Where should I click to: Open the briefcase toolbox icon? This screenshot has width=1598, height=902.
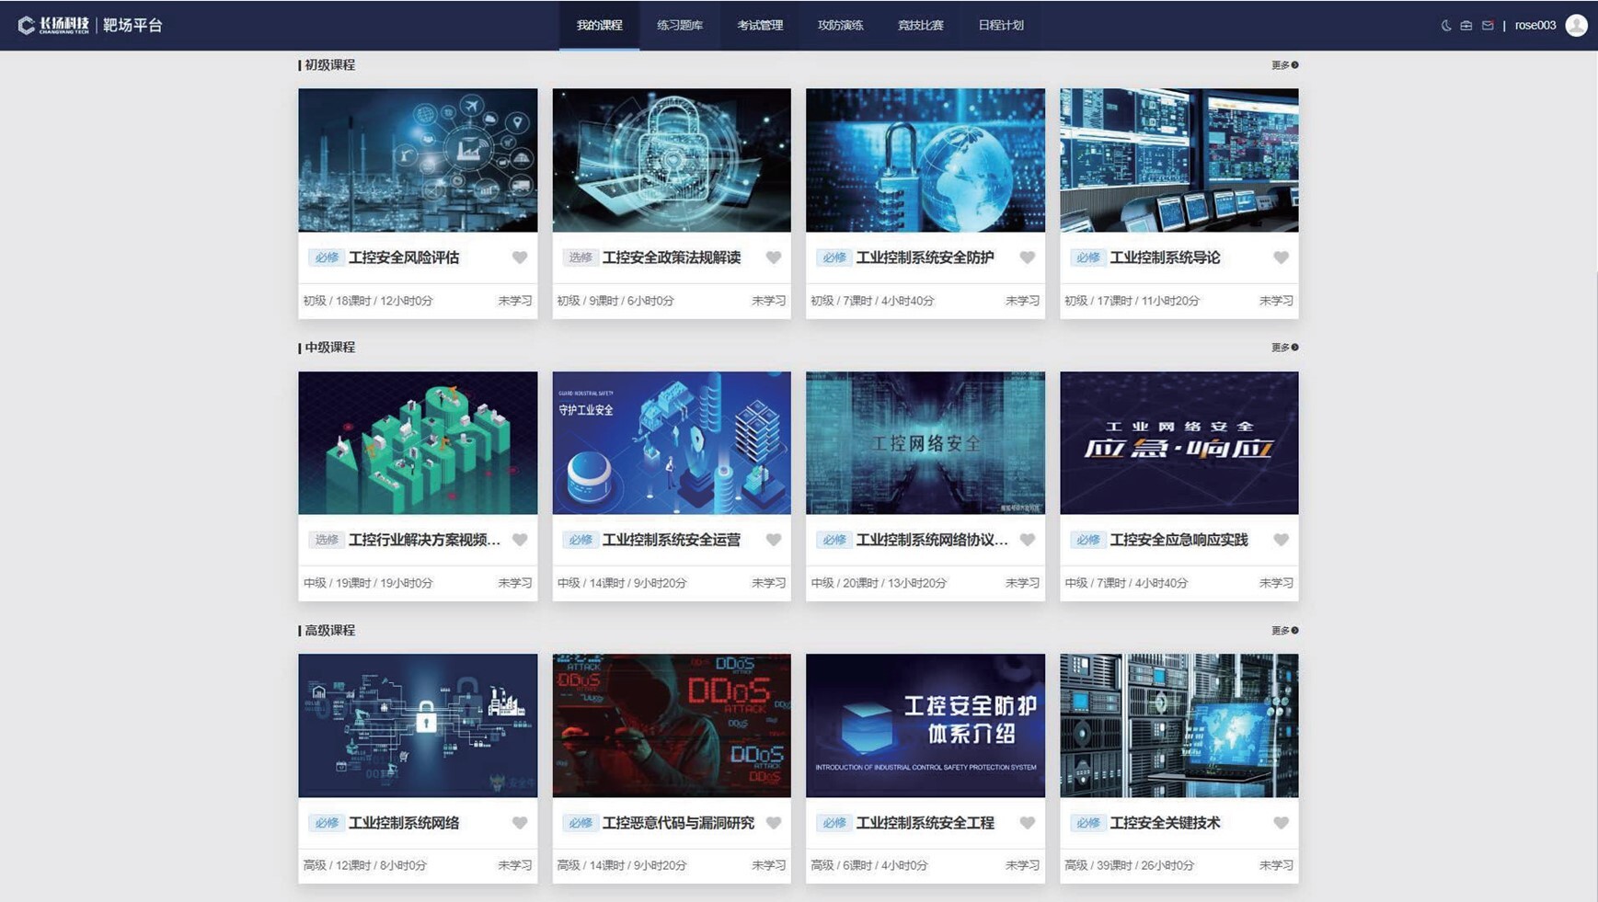[1466, 26]
